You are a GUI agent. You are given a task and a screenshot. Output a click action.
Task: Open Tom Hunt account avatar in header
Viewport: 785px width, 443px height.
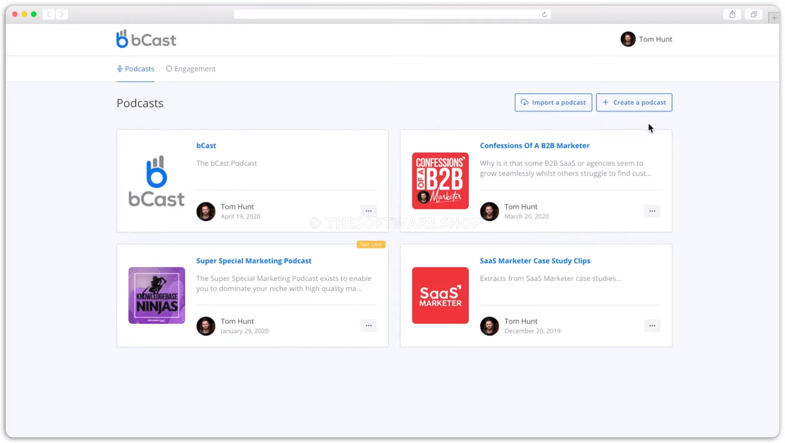pyautogui.click(x=628, y=39)
